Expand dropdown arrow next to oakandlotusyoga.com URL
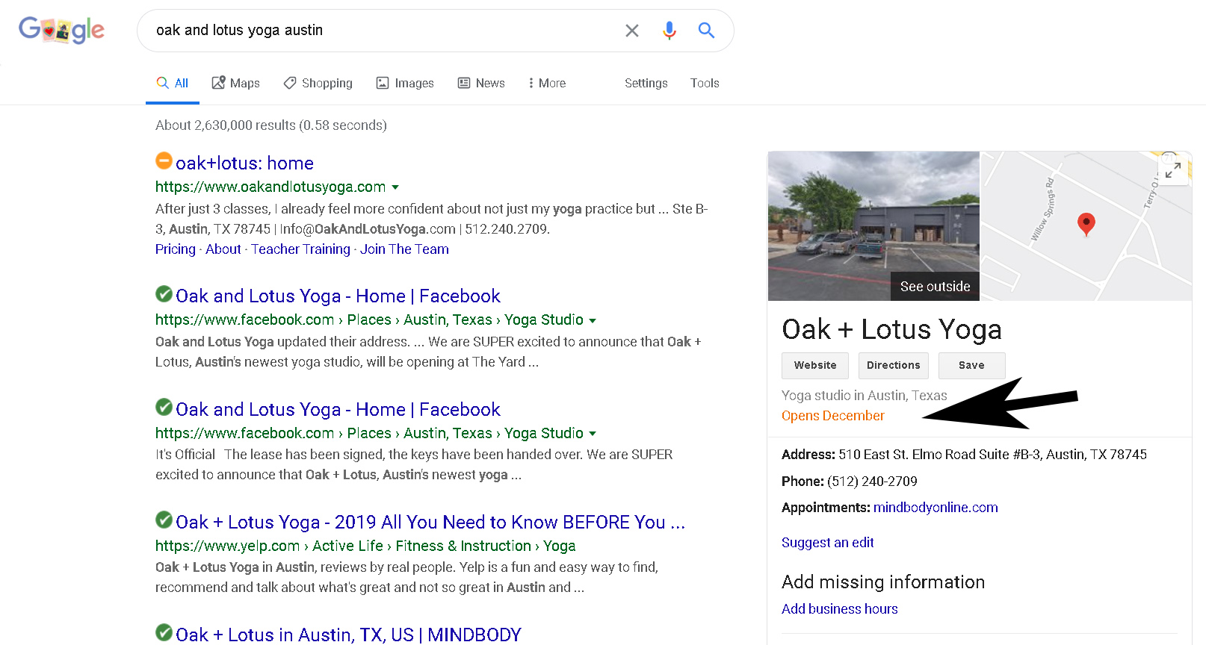 click(395, 187)
